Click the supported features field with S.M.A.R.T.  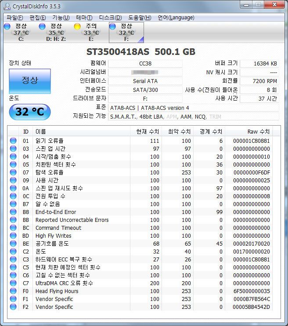click(x=194, y=116)
